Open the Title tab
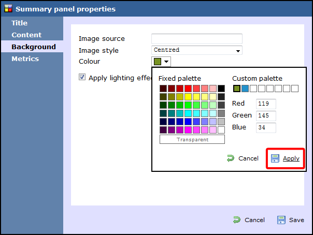This screenshot has height=235, width=313. (x=32, y=23)
